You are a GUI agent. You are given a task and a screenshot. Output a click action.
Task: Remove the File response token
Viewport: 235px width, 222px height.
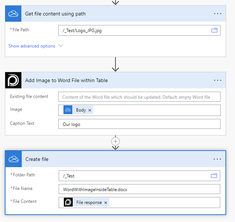click(106, 202)
